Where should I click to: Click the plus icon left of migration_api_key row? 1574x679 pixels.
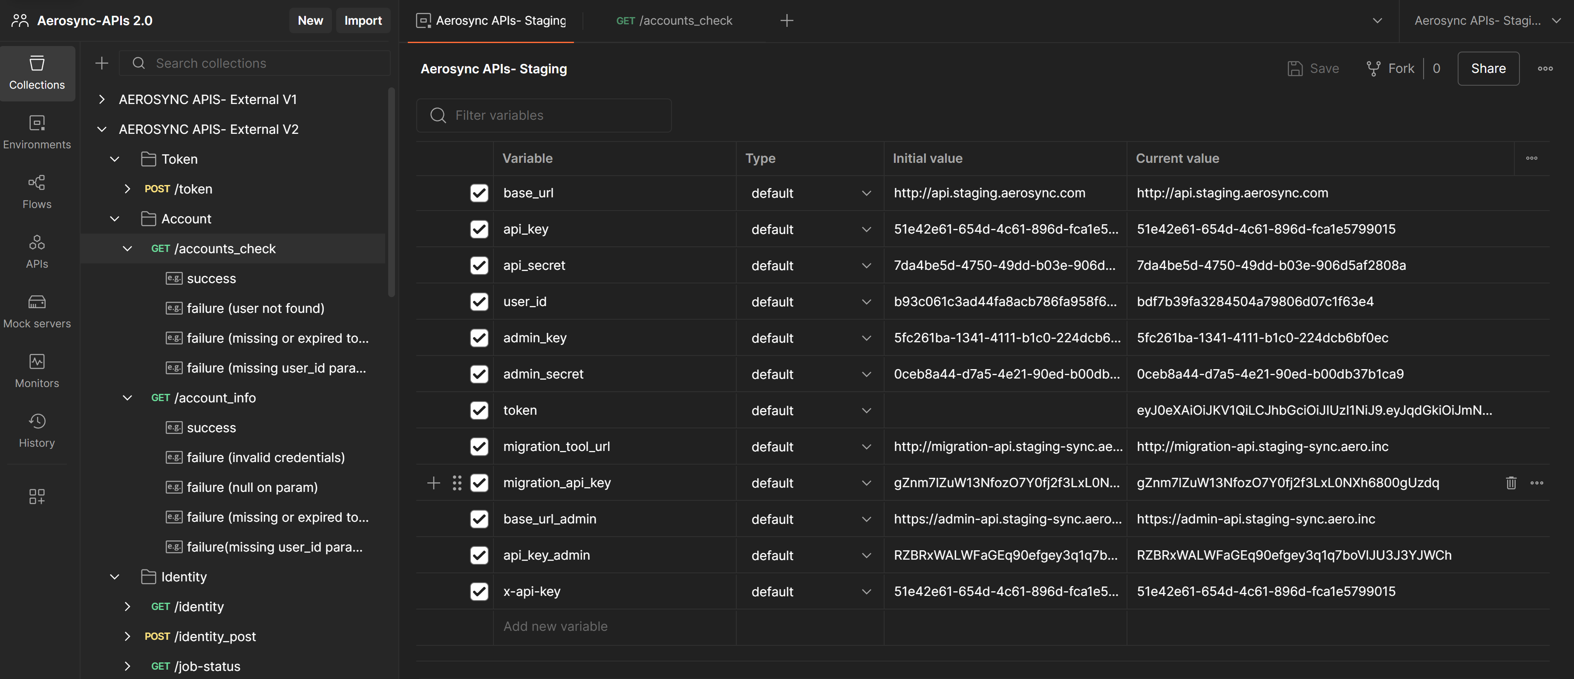[433, 483]
